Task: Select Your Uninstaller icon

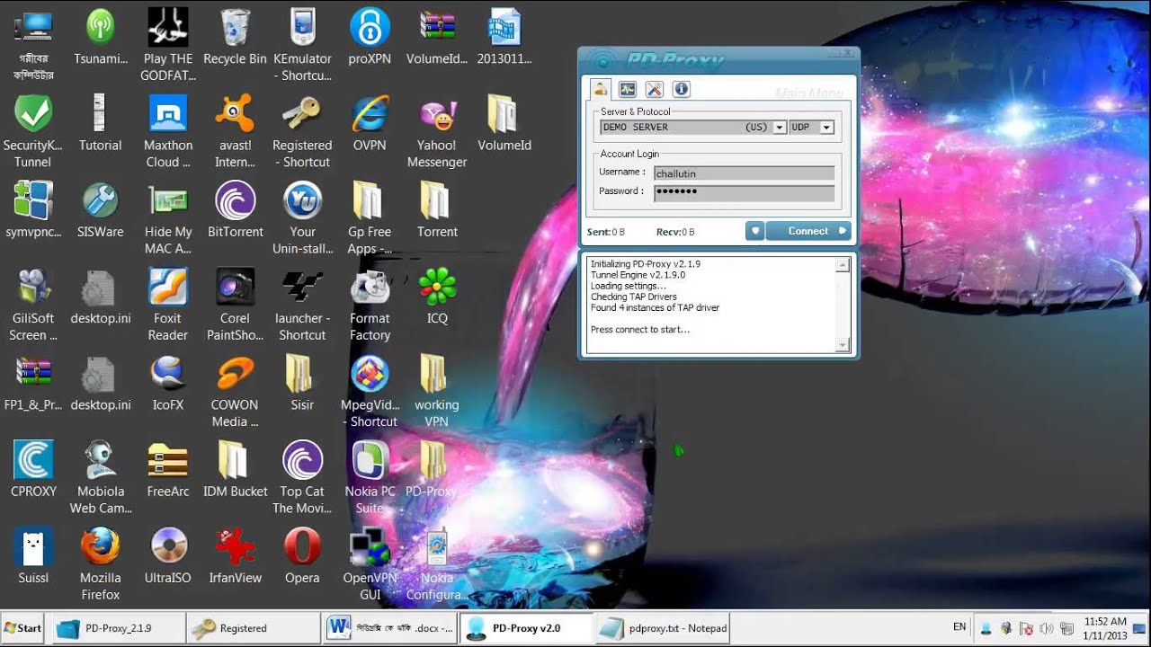Action: 302,217
